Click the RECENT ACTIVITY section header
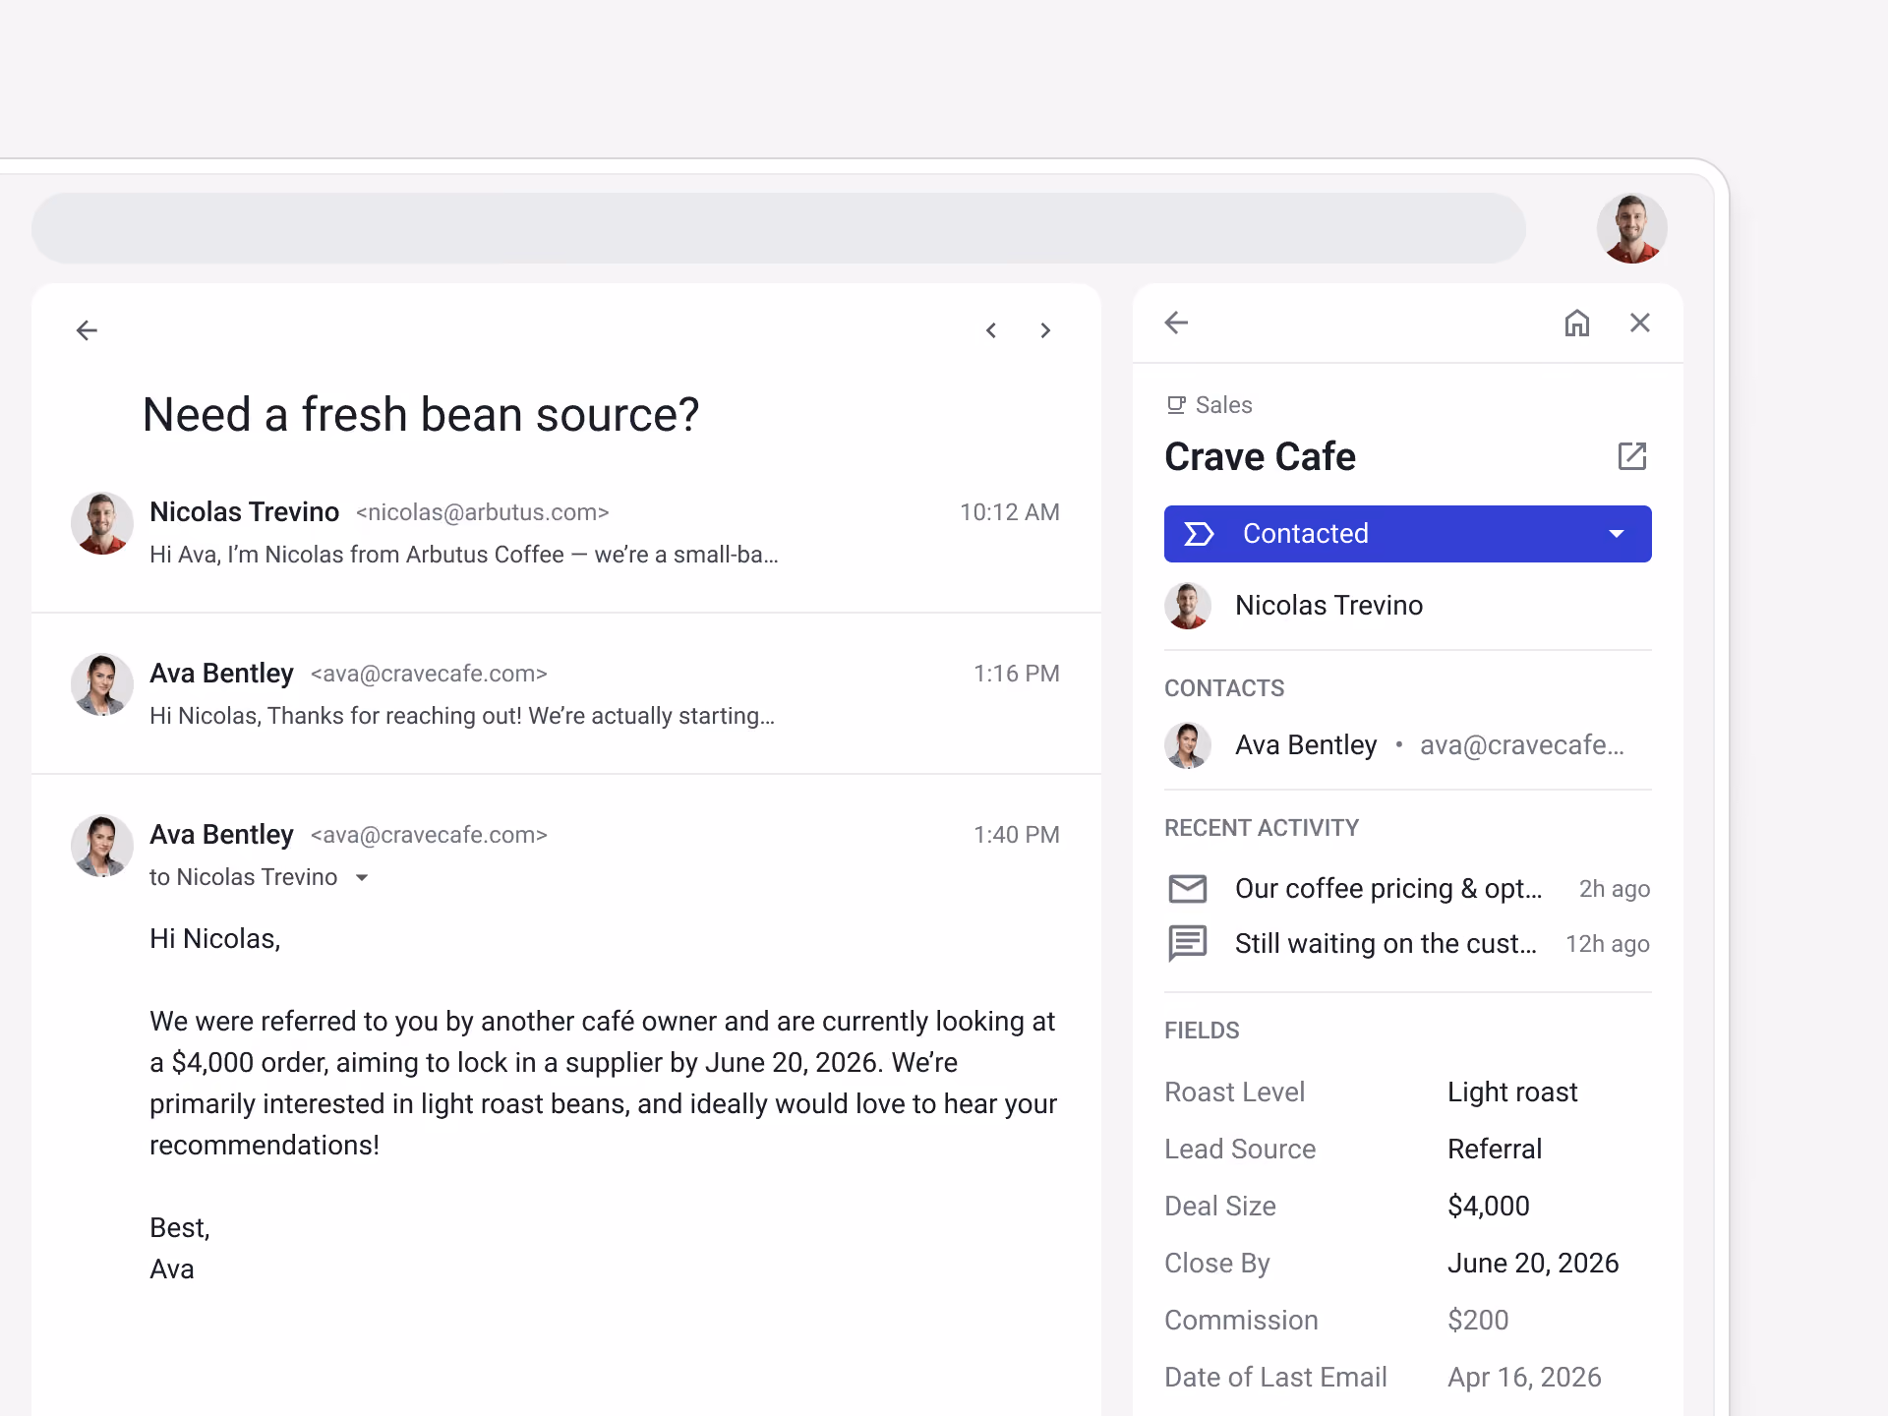 click(x=1262, y=828)
